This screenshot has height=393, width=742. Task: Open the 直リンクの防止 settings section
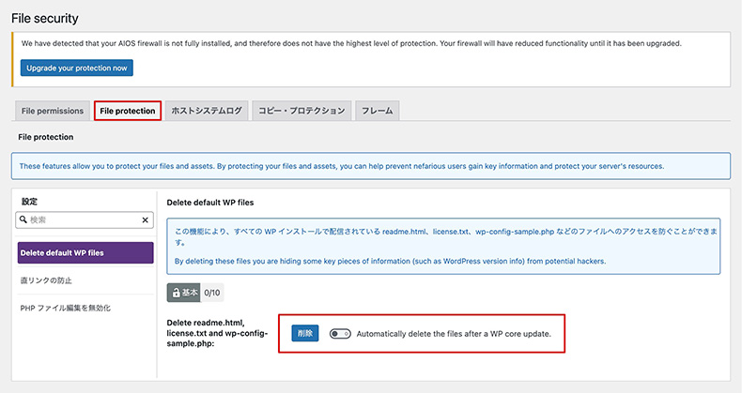pyautogui.click(x=47, y=280)
